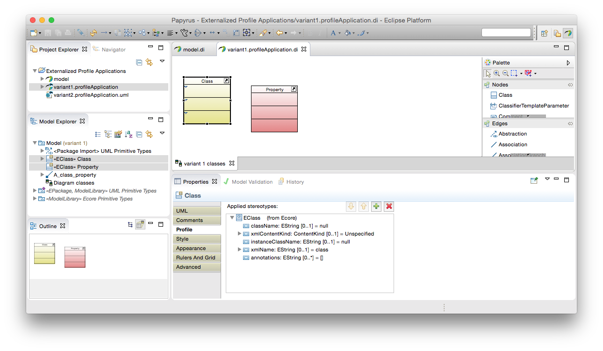Click Collapse All in Project Explorer
This screenshot has height=351, width=603.
pyautogui.click(x=139, y=62)
